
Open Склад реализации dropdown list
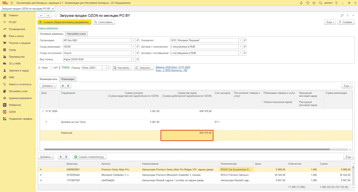coord(133,46)
